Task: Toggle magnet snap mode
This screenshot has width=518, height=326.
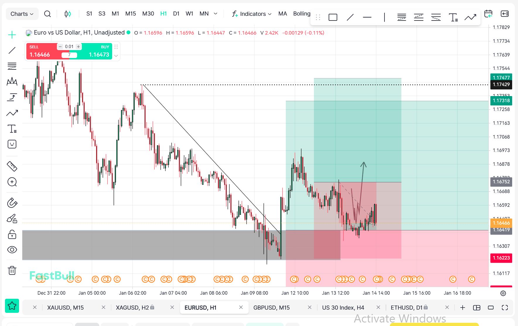Action: pos(12,203)
